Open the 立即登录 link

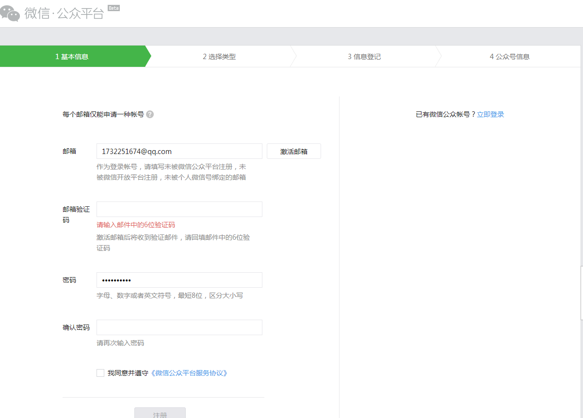tap(490, 114)
